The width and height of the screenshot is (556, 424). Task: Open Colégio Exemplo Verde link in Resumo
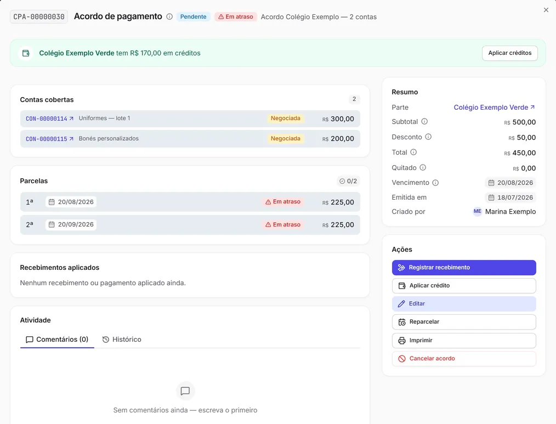pos(494,108)
